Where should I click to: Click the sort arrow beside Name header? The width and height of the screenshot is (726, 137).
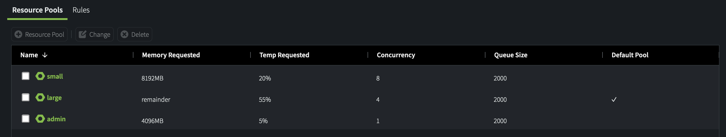[x=45, y=55]
